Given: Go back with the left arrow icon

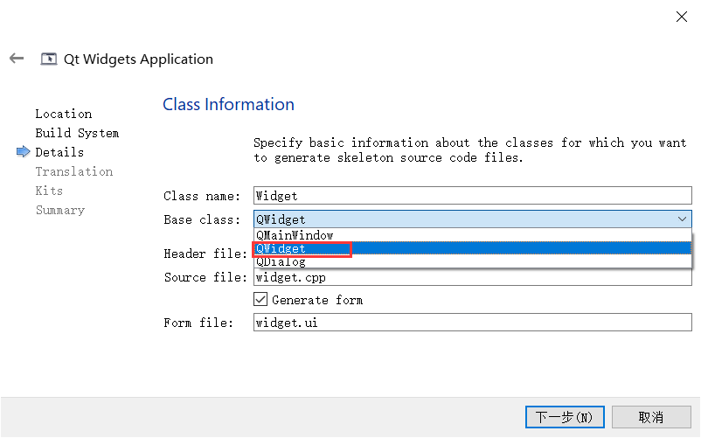Looking at the screenshot, I should (x=17, y=58).
